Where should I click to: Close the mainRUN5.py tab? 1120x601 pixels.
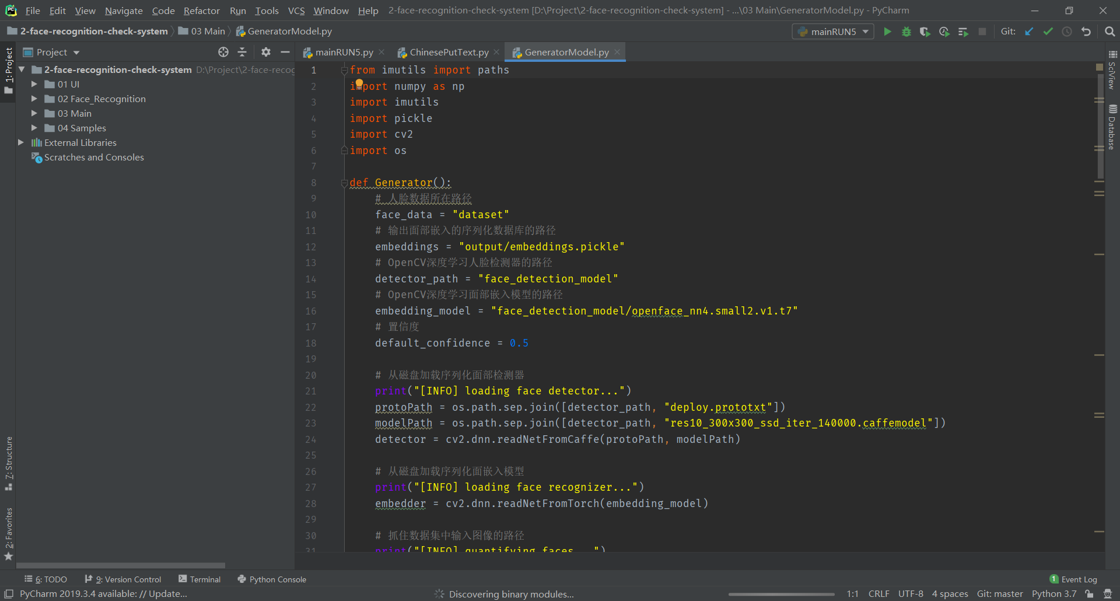pyautogui.click(x=381, y=52)
